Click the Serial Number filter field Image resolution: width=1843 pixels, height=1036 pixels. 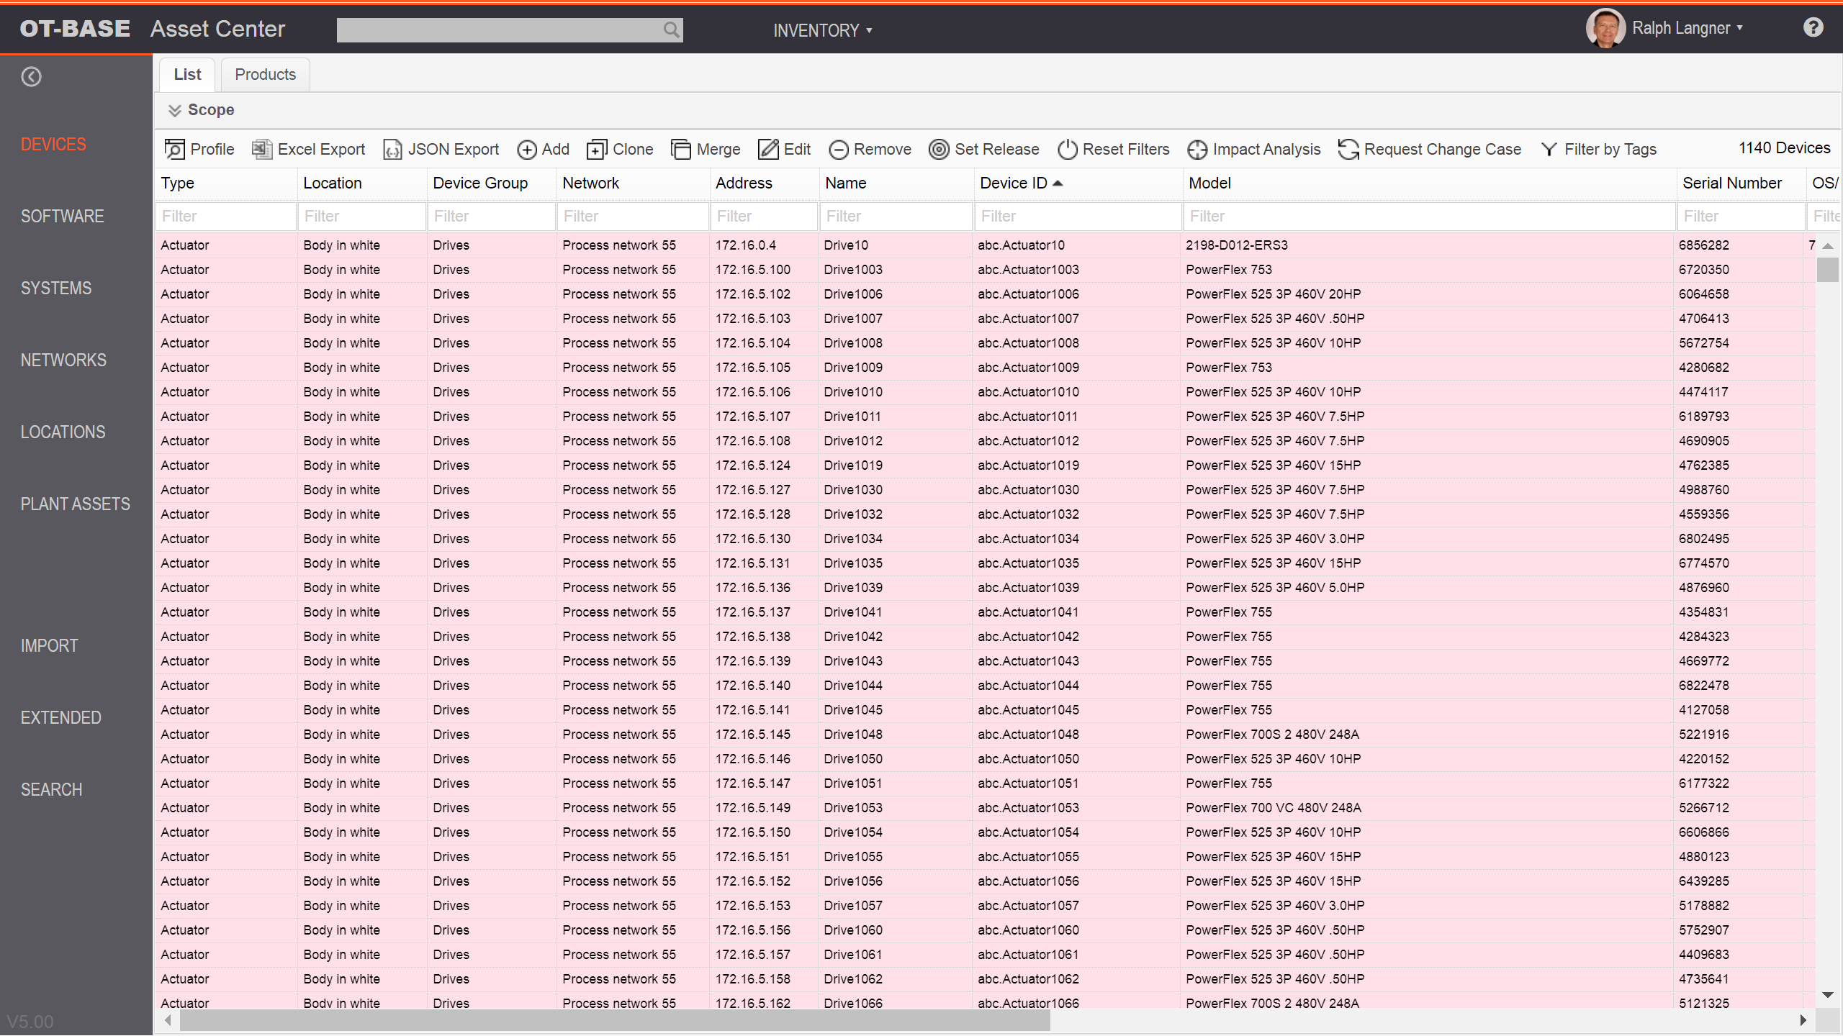pos(1741,216)
